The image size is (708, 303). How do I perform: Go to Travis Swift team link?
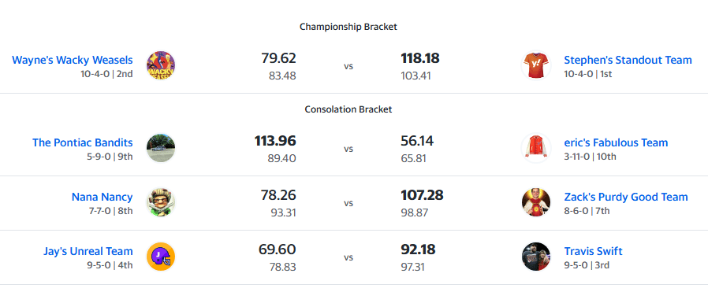[594, 251]
